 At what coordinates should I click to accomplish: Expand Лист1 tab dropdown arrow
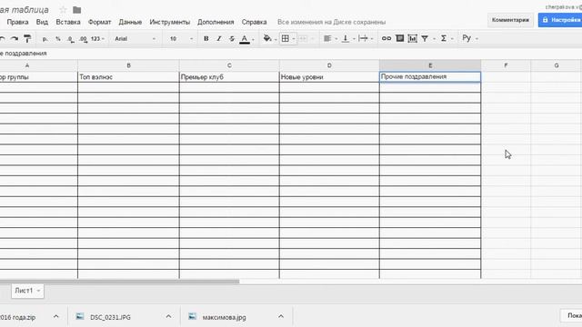pyautogui.click(x=38, y=291)
